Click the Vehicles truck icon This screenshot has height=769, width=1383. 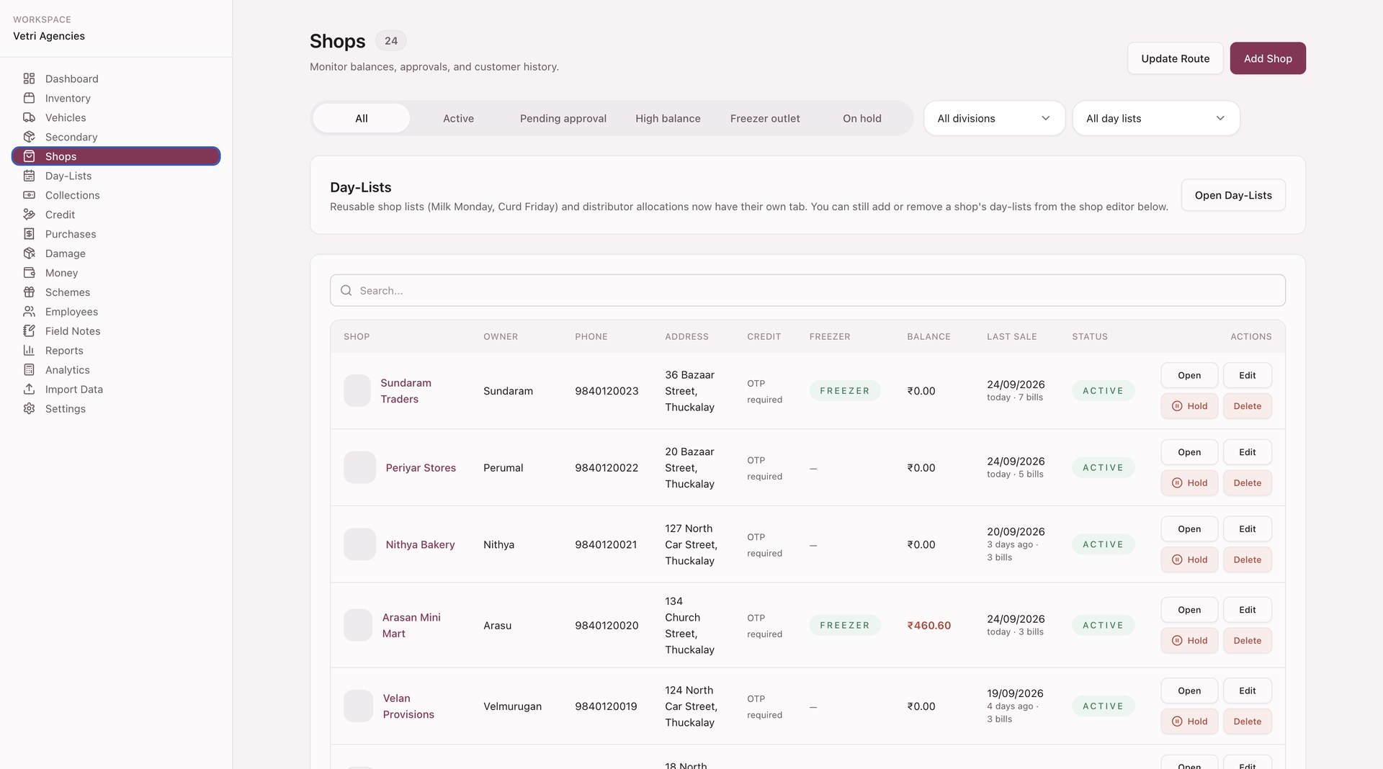(29, 117)
